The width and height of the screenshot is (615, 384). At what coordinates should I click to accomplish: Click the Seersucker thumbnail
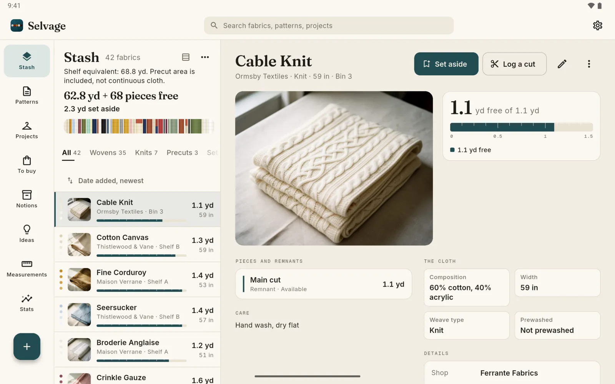pos(79,314)
